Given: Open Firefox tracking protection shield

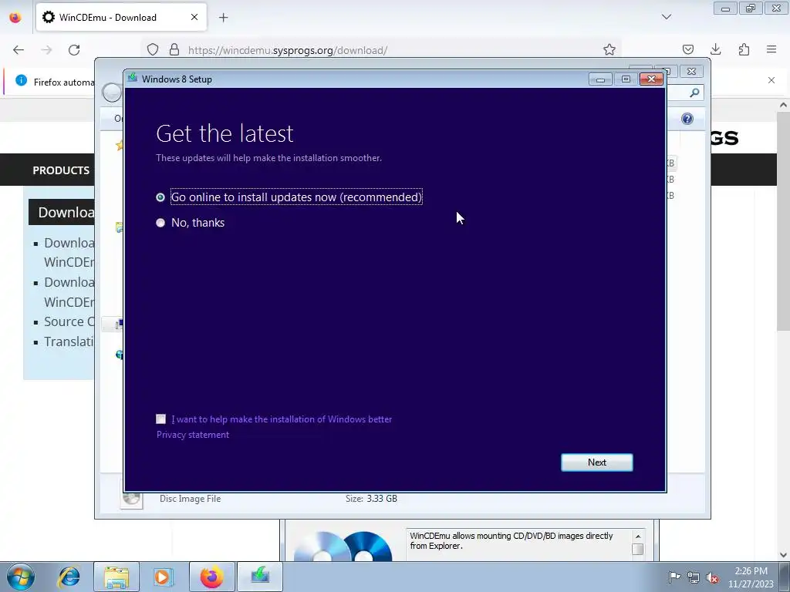Looking at the screenshot, I should (x=153, y=50).
